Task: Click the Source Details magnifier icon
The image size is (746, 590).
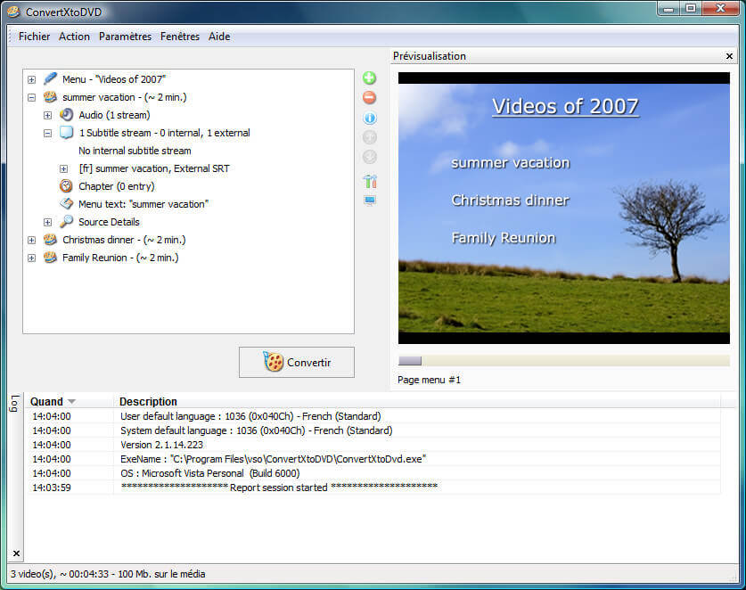Action: (x=66, y=222)
